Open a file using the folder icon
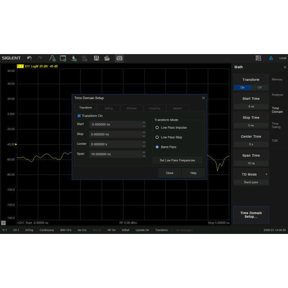The width and height of the screenshot is (288, 288). point(107,58)
